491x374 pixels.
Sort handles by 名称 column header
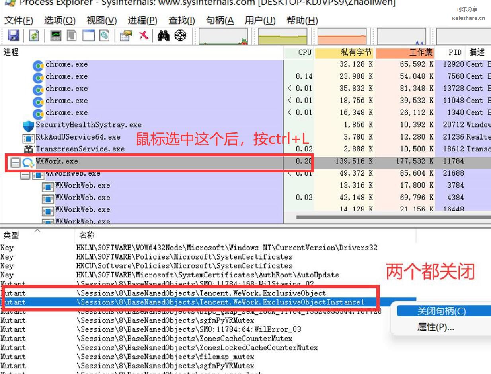tap(245, 235)
